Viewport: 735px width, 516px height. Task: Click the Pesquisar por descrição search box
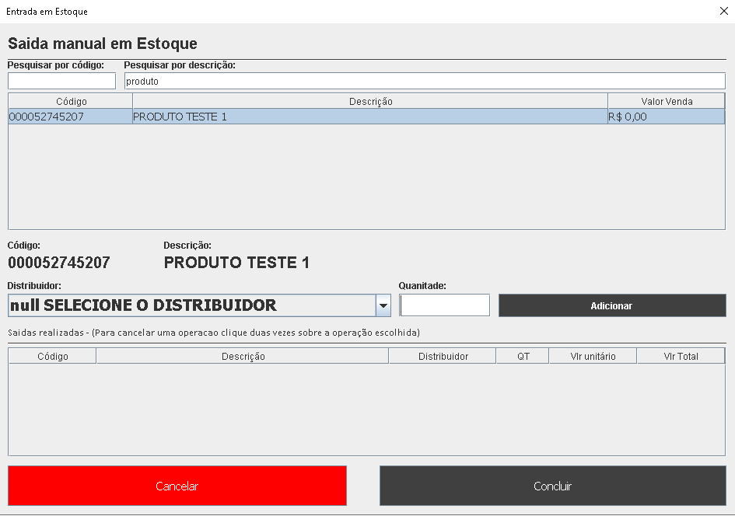pos(424,81)
